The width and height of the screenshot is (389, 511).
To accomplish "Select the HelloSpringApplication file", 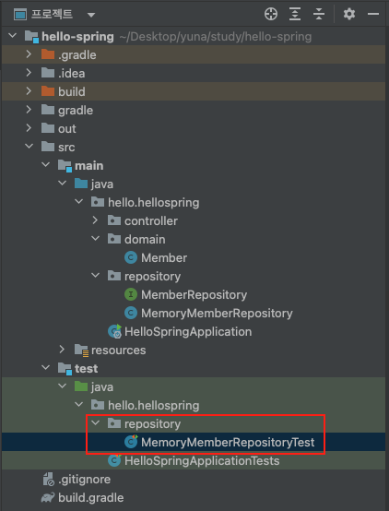I will point(188,332).
